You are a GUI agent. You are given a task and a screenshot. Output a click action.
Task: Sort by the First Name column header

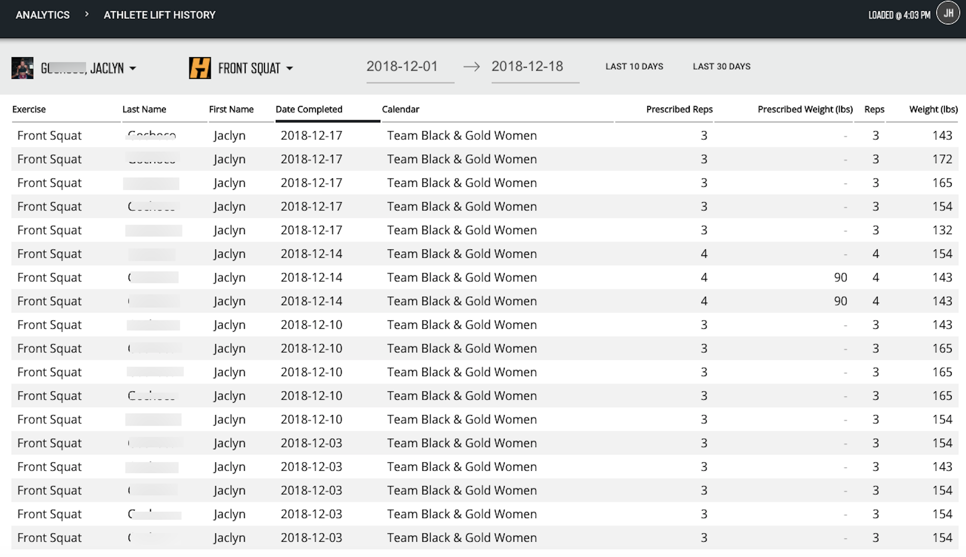(231, 109)
